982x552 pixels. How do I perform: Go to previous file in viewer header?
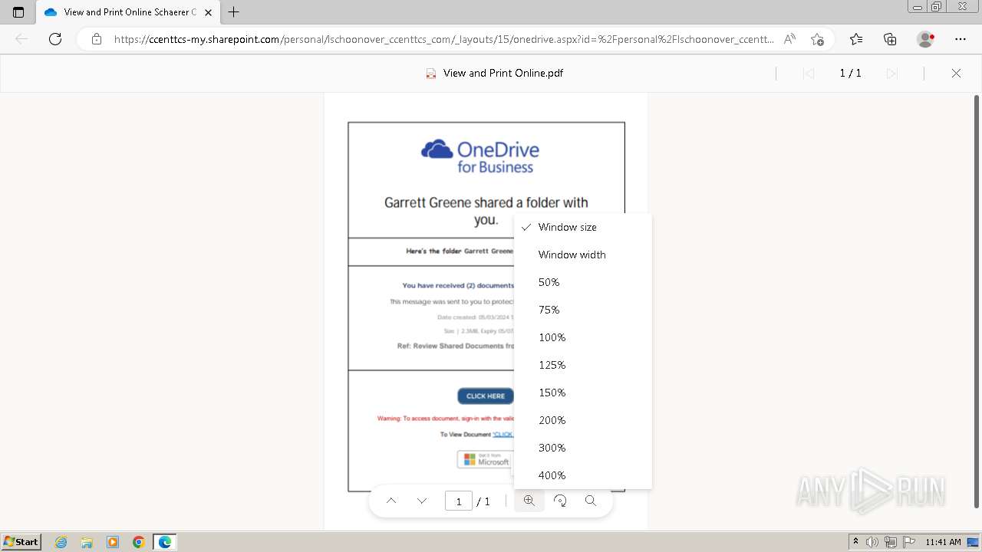tap(809, 74)
